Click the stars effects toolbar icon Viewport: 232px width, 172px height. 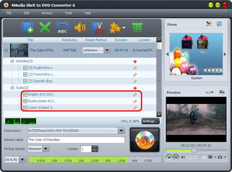tap(115, 28)
